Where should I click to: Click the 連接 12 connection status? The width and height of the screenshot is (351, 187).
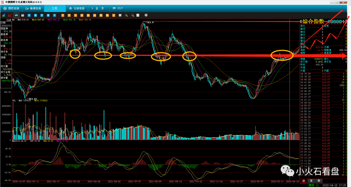[313, 185]
